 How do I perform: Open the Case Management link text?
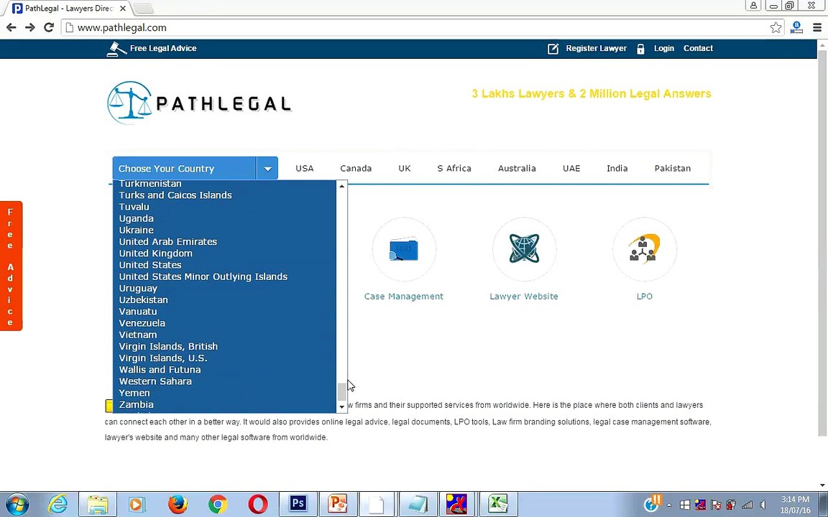404,297
